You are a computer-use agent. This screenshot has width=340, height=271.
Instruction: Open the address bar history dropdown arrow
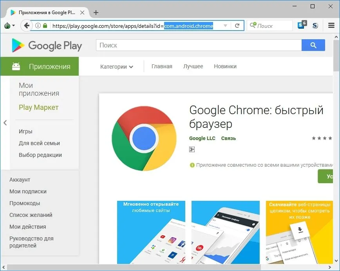tap(225, 25)
